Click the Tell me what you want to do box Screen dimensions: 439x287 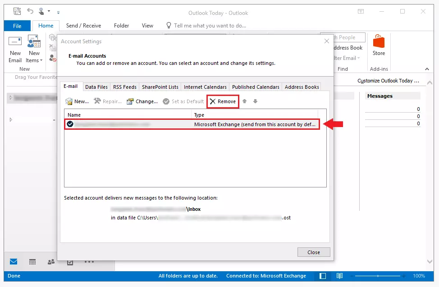[x=206, y=26]
